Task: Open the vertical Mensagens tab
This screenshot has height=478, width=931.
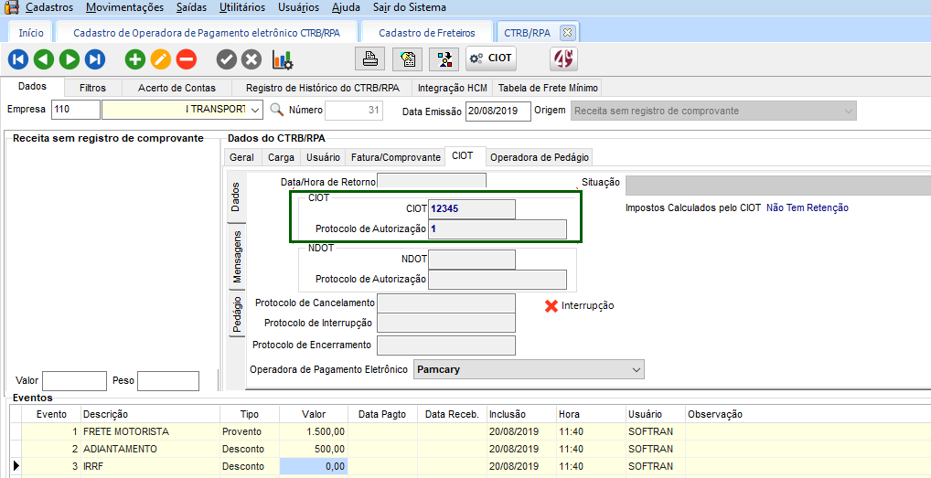Action: click(x=237, y=257)
